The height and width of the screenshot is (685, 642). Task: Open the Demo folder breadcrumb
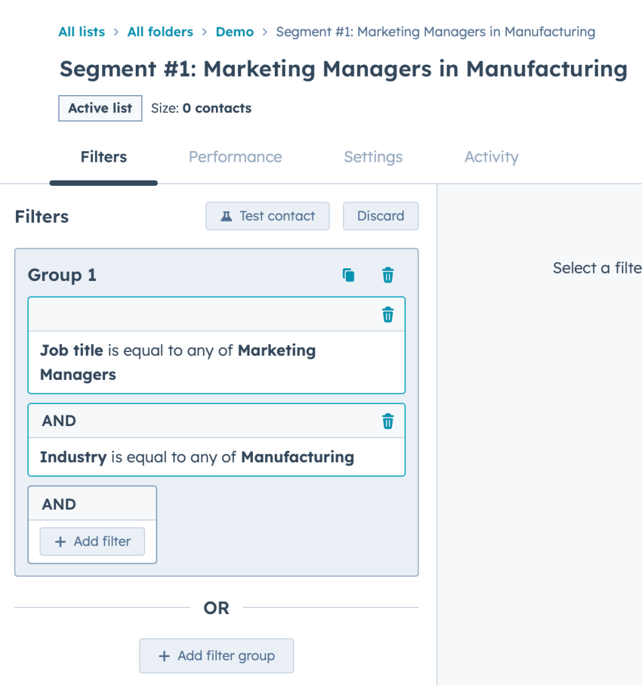pyautogui.click(x=235, y=32)
